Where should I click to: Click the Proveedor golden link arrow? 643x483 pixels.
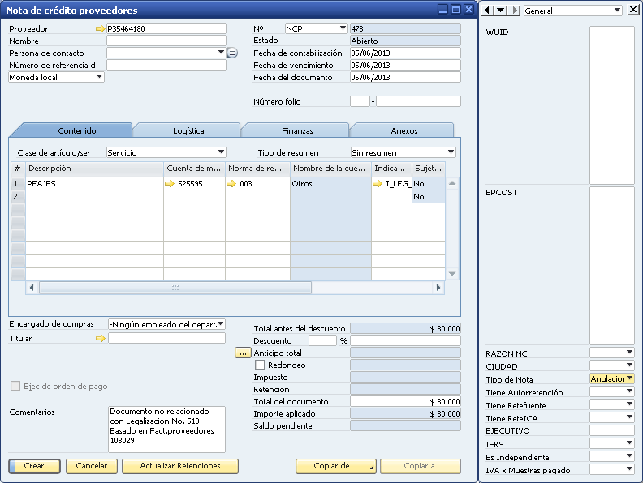pos(100,28)
